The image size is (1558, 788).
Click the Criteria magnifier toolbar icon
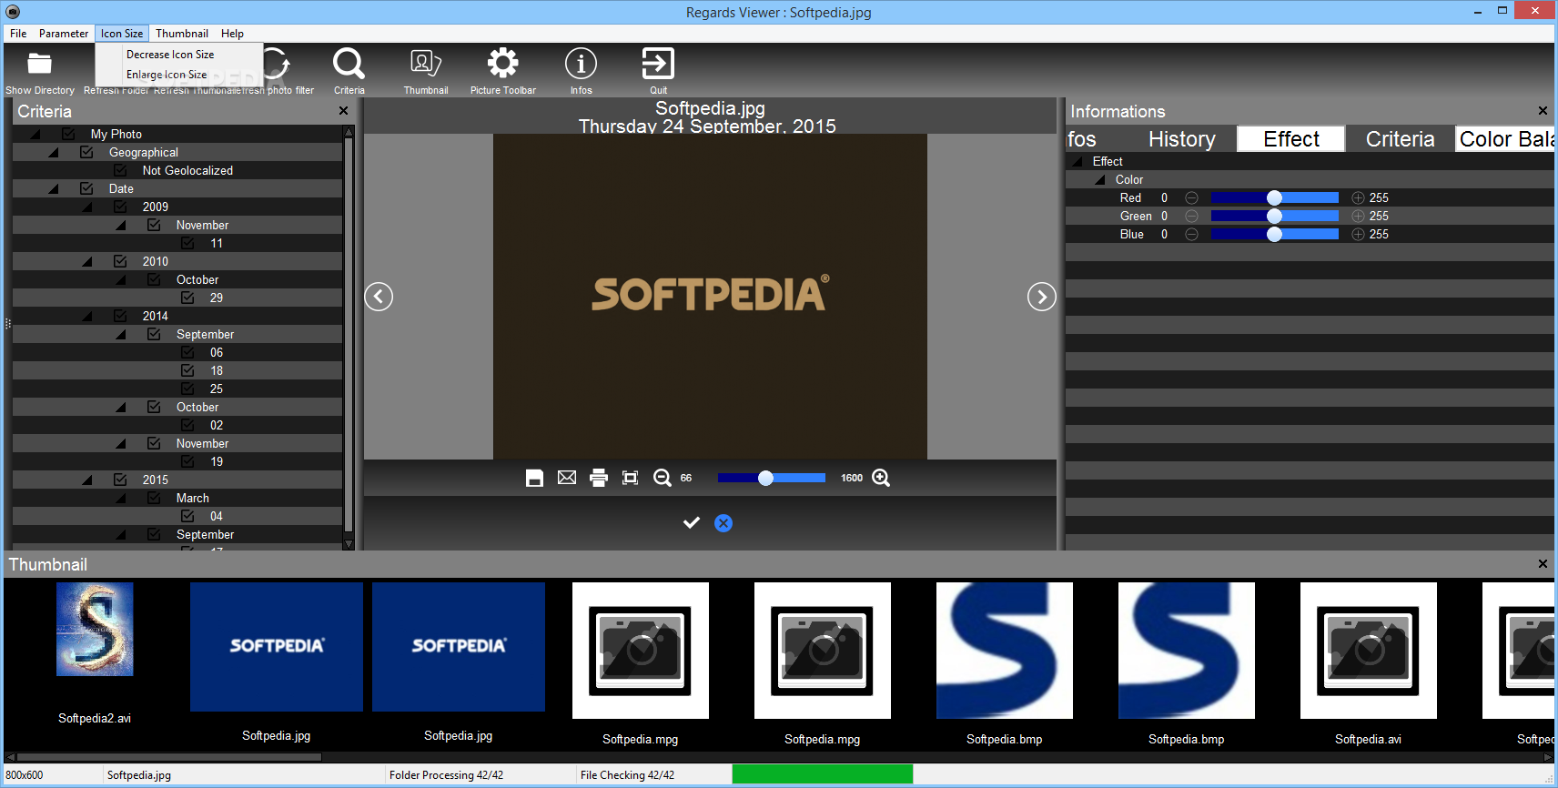pyautogui.click(x=349, y=64)
